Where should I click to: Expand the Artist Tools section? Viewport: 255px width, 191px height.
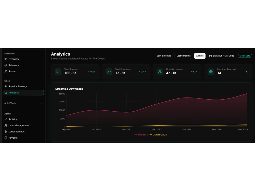pyautogui.click(x=23, y=103)
